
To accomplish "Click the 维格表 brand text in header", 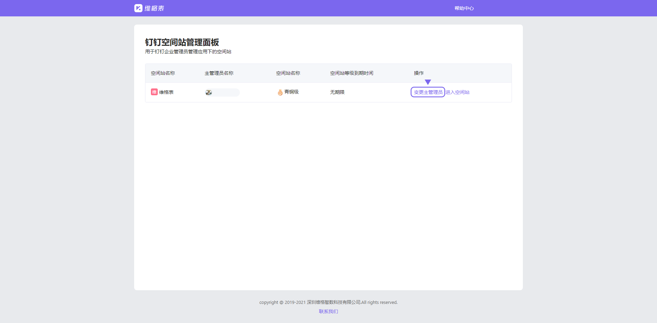I will pos(154,8).
